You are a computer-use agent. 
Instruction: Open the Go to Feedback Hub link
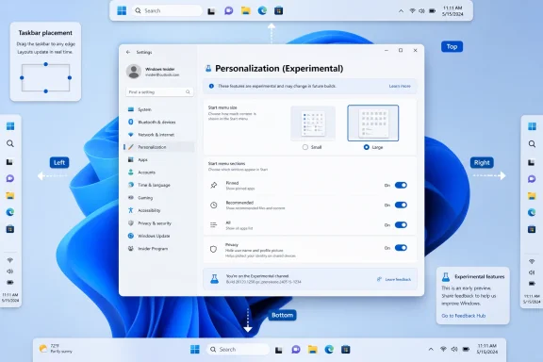click(464, 316)
